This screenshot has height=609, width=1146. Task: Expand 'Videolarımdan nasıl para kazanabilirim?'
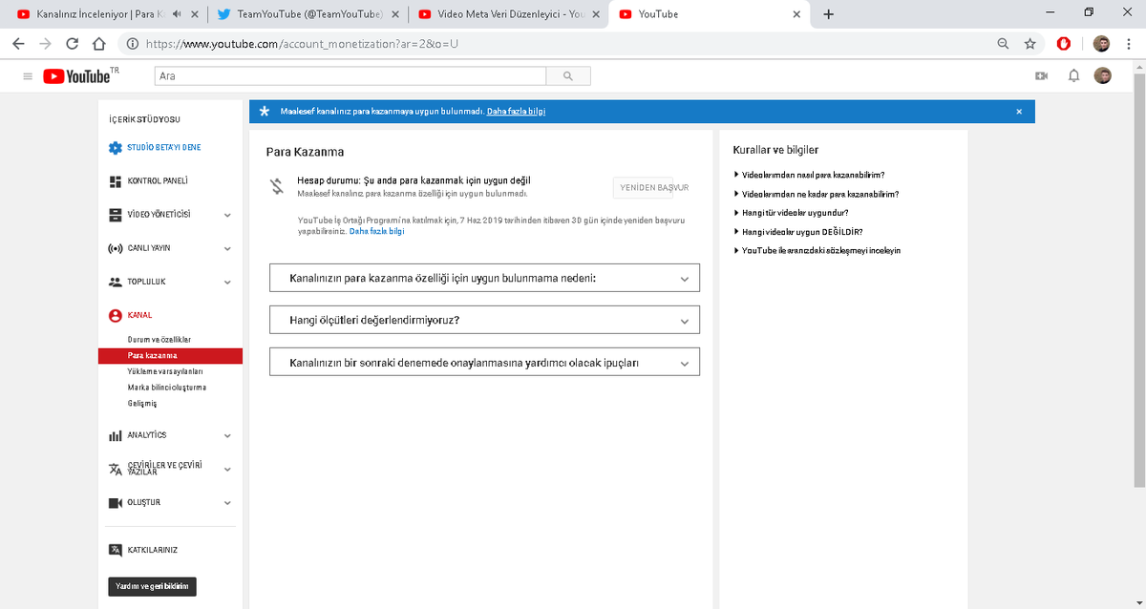809,175
